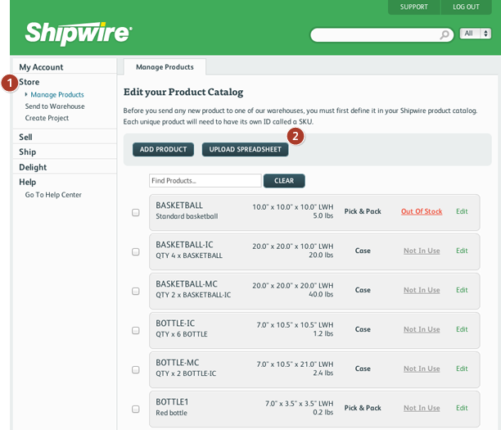Go to Send to Warehouse
The height and width of the screenshot is (430, 501).
point(55,106)
